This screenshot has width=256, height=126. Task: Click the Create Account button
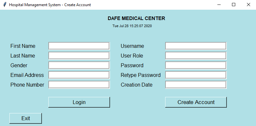[196, 102]
